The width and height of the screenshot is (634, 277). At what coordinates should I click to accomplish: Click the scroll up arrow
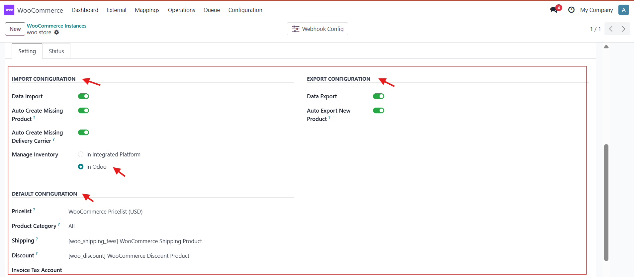coord(606,46)
